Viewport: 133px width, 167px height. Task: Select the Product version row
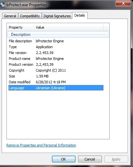click(56, 64)
